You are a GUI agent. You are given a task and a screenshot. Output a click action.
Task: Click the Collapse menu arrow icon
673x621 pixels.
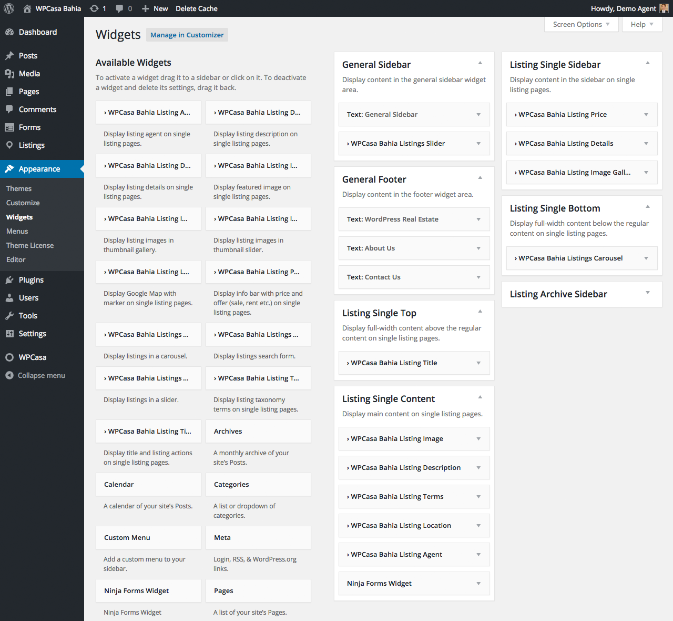tap(9, 375)
